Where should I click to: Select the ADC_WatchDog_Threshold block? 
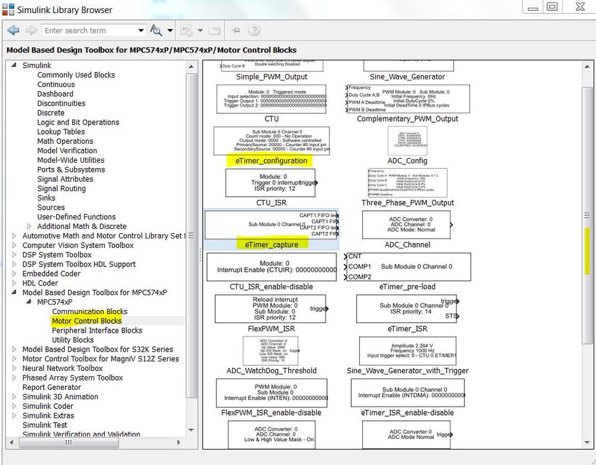(x=271, y=351)
